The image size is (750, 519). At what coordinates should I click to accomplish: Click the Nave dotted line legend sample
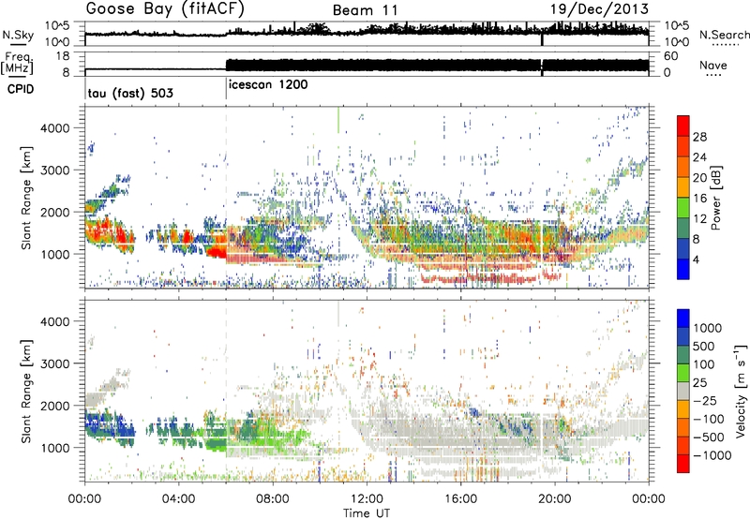coord(713,76)
